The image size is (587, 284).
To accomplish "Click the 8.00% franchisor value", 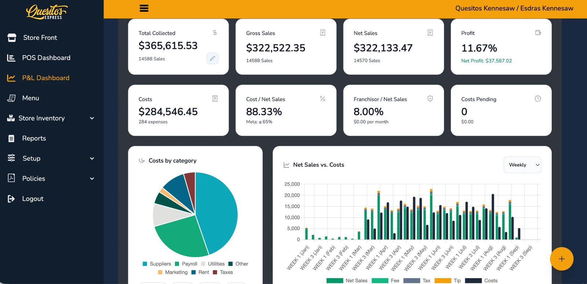I will click(x=368, y=111).
